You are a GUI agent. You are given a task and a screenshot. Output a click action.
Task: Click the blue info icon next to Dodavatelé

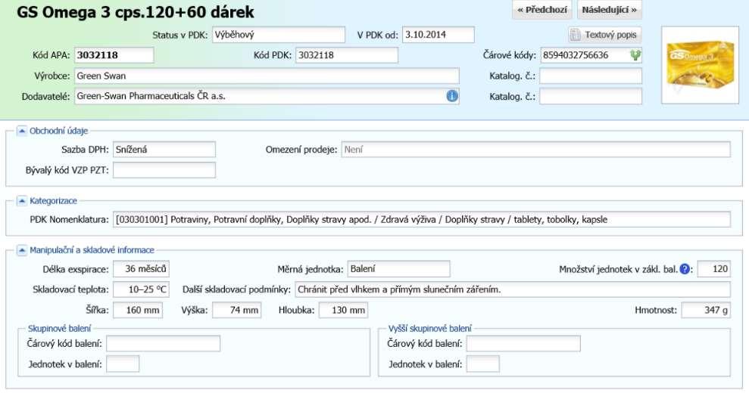[452, 96]
